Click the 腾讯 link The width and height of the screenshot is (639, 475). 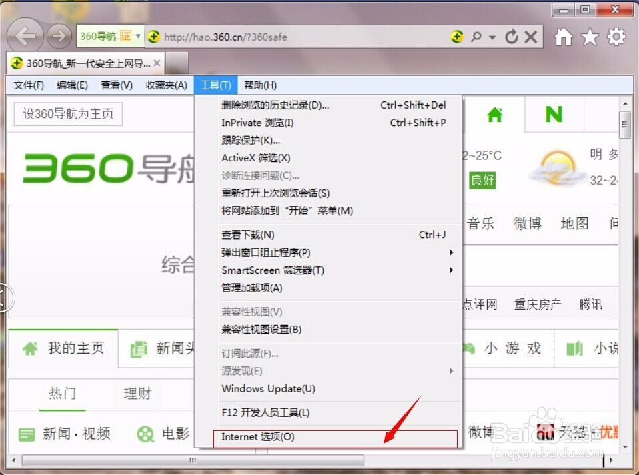point(591,304)
